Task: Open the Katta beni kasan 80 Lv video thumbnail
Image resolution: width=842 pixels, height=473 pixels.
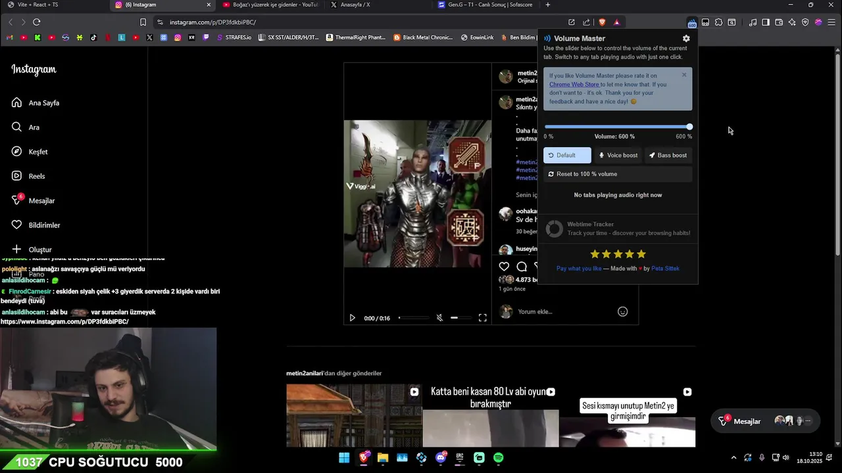Action: click(x=491, y=416)
